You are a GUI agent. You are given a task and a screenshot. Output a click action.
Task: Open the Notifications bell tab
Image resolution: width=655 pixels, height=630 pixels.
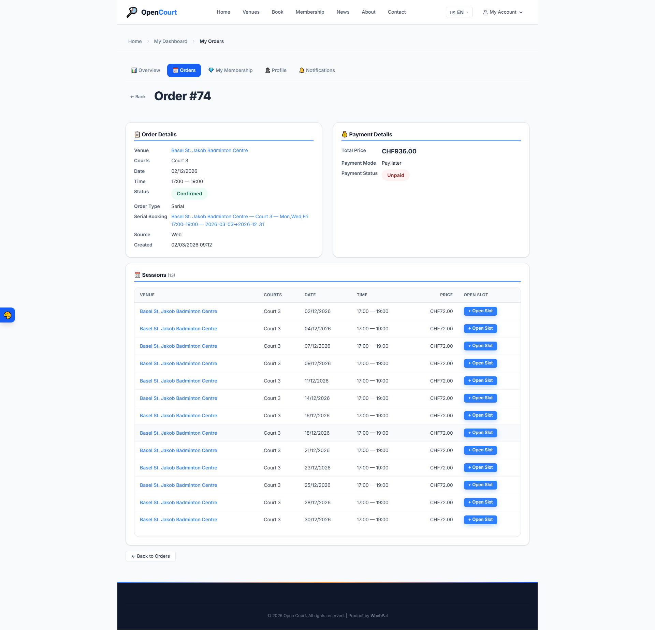coord(317,70)
